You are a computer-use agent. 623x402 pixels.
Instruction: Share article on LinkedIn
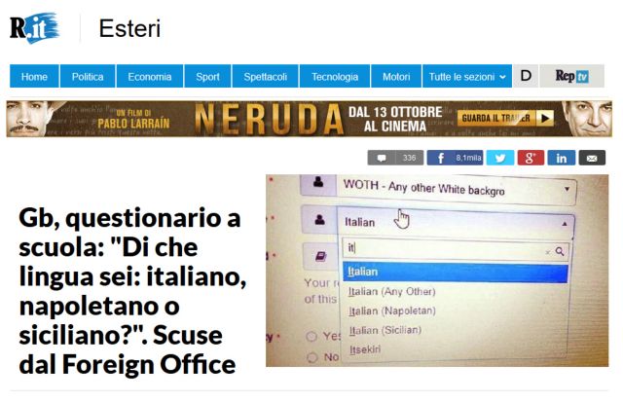click(x=561, y=158)
